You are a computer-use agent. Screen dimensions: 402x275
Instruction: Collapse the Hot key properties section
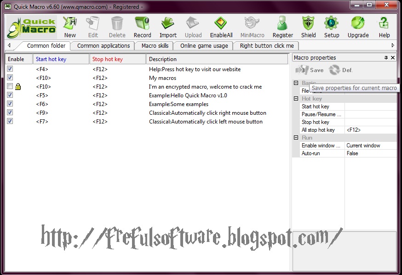click(296, 98)
